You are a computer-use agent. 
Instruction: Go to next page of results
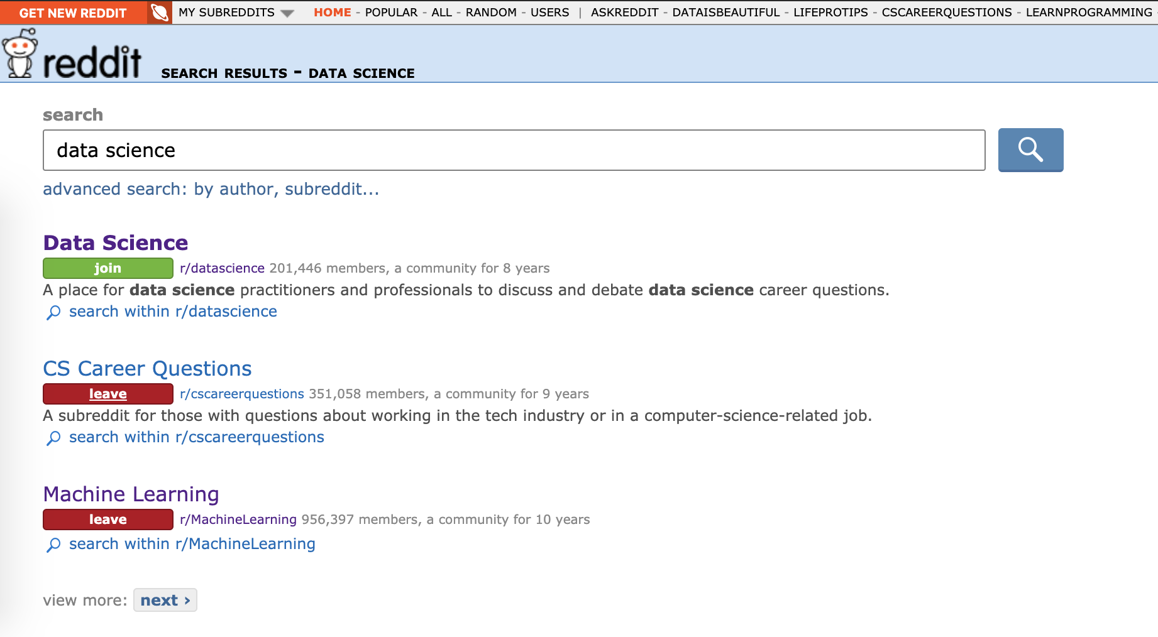[x=165, y=601]
